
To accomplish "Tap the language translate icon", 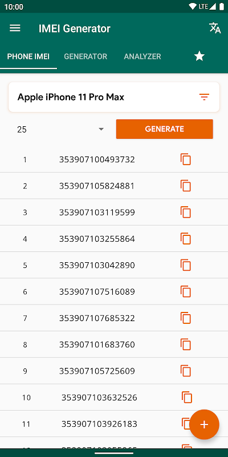I will click(215, 28).
